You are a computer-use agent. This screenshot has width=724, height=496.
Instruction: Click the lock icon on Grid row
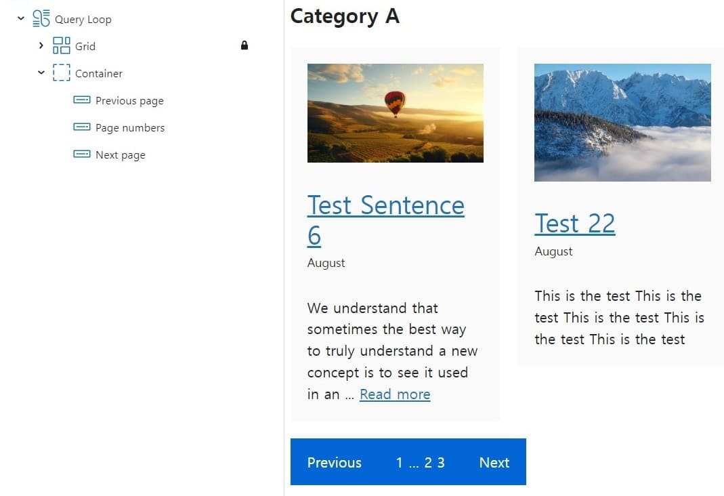coord(244,46)
